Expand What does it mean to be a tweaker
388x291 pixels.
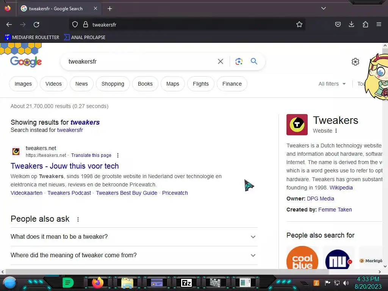click(x=134, y=237)
